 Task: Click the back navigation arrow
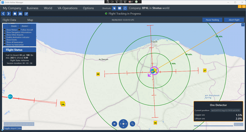point(4,14)
